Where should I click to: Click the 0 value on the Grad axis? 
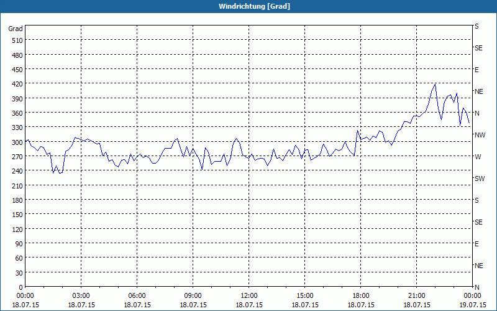[x=21, y=287]
